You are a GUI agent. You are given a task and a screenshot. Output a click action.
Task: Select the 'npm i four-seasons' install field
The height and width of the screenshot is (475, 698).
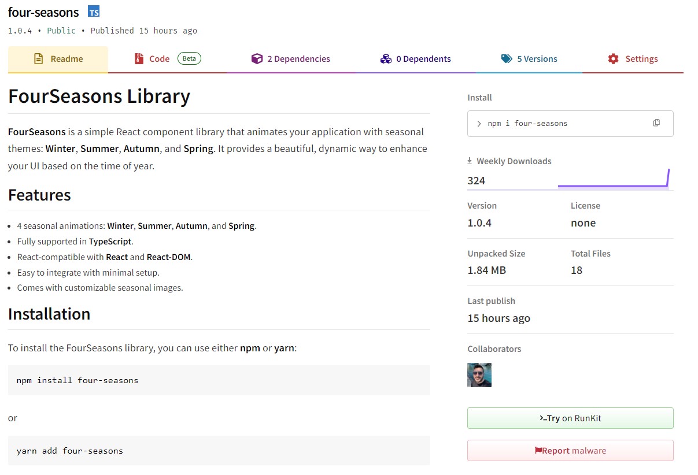coord(570,124)
